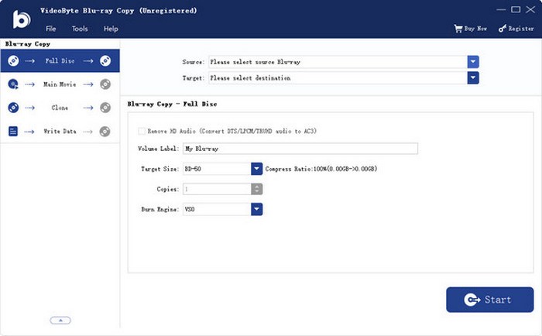Enable Remove HD Audio checkbox
The width and height of the screenshot is (542, 336).
[x=141, y=131]
